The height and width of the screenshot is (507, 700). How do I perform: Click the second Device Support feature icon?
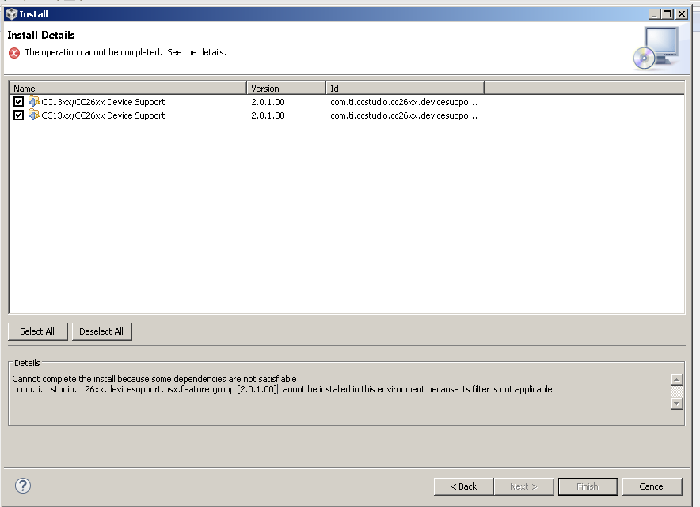tap(34, 115)
